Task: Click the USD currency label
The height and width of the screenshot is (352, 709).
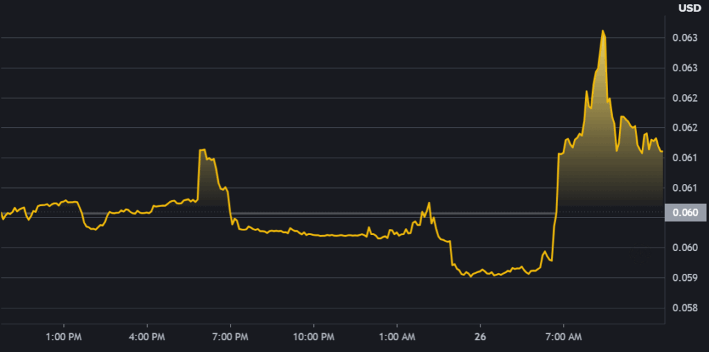Action: point(690,8)
